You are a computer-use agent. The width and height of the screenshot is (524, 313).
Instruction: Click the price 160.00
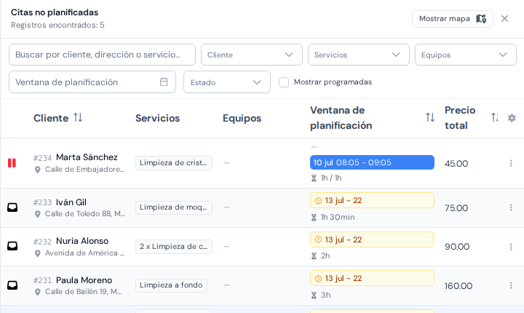tap(458, 286)
